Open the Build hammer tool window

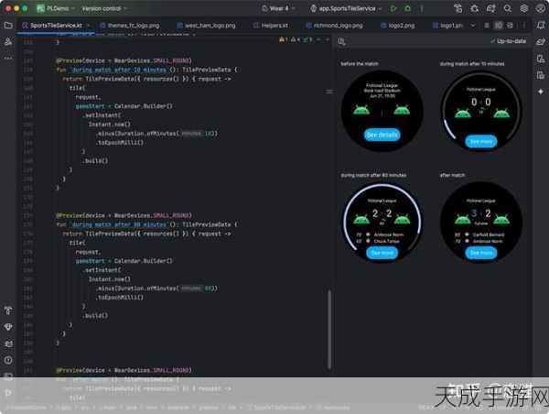pyautogui.click(x=8, y=310)
